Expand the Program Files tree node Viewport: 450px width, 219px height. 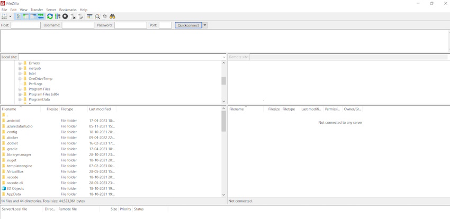click(20, 89)
